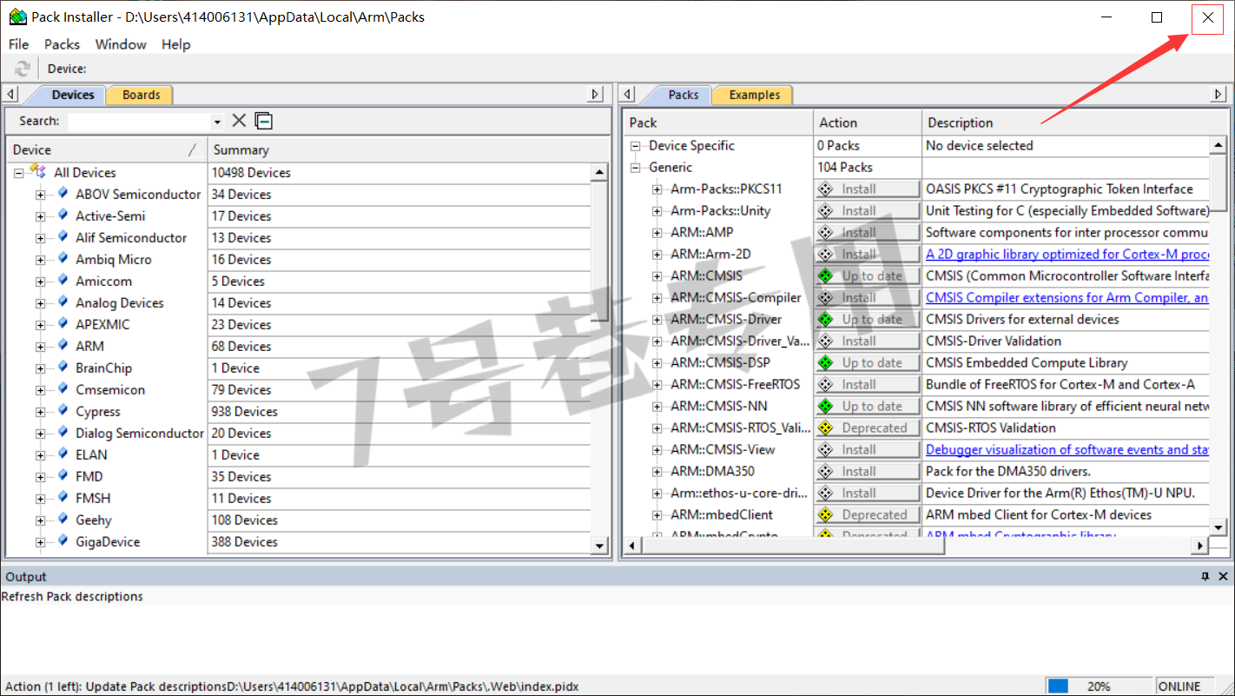Screen dimensions: 1235x696
Task: Click the BrainChip vendor icon
Action: [x=63, y=367]
